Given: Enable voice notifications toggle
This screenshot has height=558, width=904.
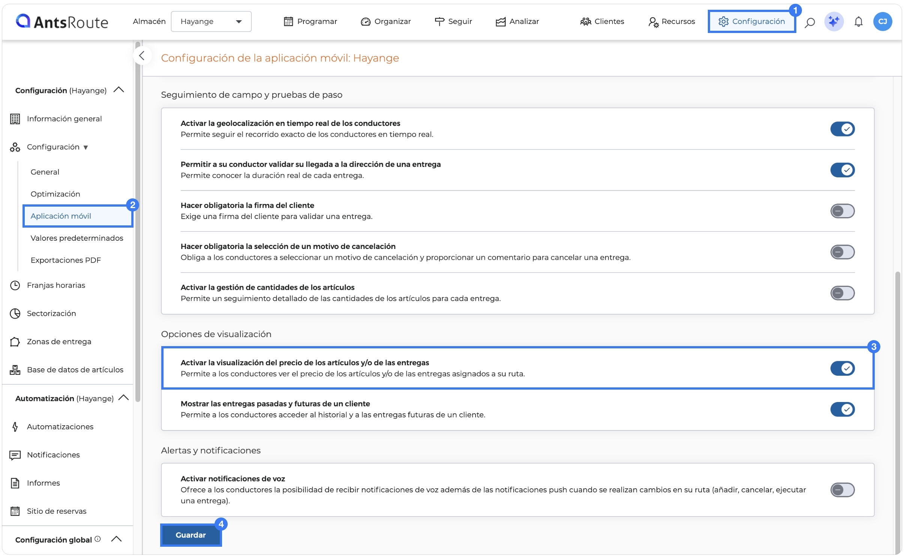Looking at the screenshot, I should (842, 490).
